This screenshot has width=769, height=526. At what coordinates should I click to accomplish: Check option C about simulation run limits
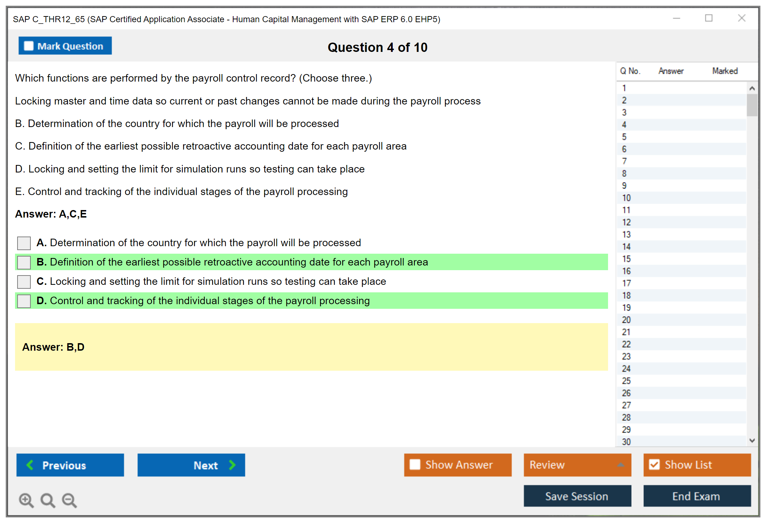24,282
